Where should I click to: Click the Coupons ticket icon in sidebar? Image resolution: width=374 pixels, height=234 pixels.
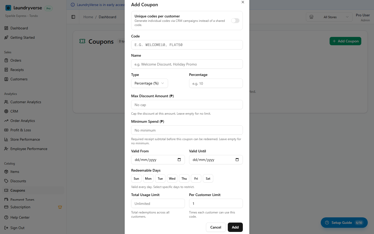(x=6, y=190)
